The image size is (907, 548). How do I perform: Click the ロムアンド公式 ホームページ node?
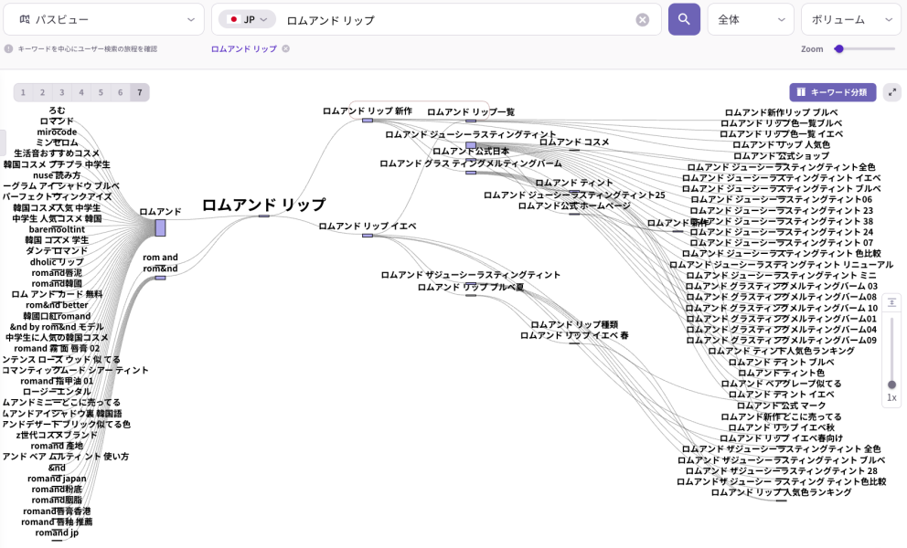[574, 205]
